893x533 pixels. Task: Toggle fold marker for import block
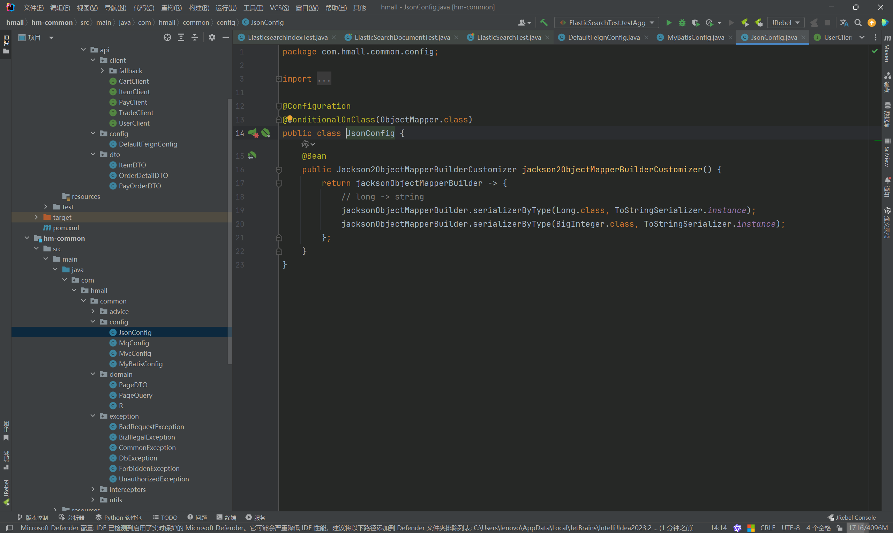279,78
